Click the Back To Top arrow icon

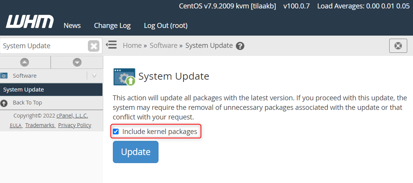[4, 103]
